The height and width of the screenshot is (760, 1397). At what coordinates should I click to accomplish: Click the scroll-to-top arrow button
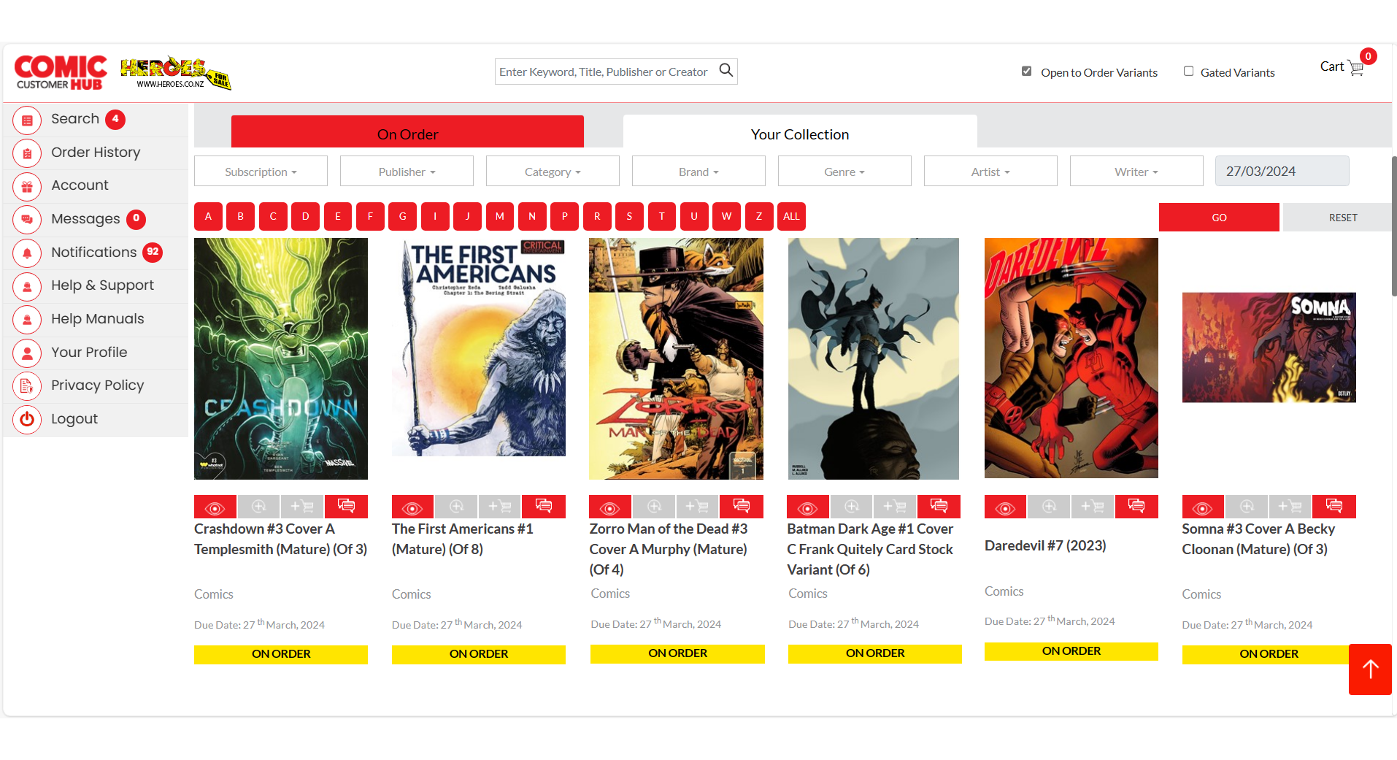[1370, 669]
